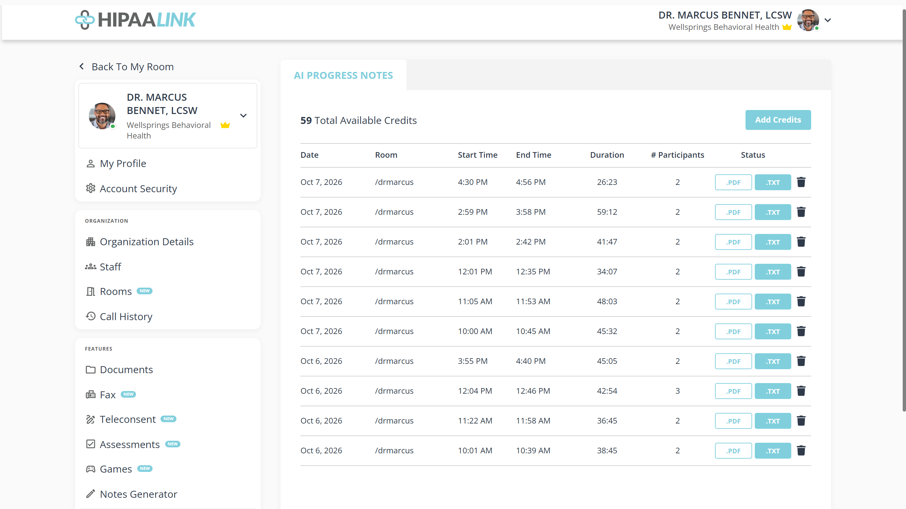
Task: Click the HIPAA Link logo
Action: click(x=135, y=20)
